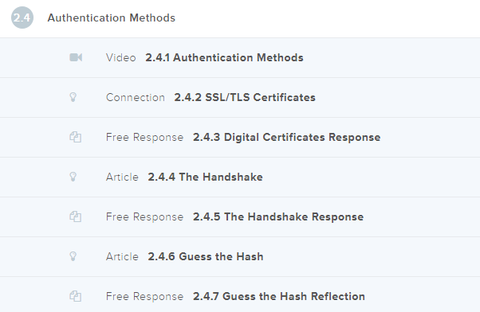The image size is (480, 312).
Task: Click the video camera icon for 2.4.1
Action: (76, 57)
